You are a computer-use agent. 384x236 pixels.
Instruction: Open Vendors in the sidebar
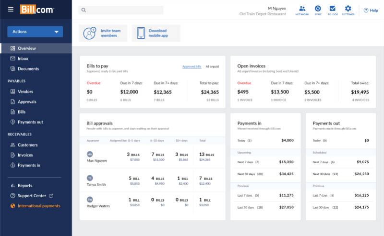[x=25, y=91]
